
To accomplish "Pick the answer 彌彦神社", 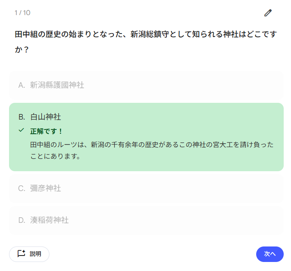I will [x=46, y=188].
